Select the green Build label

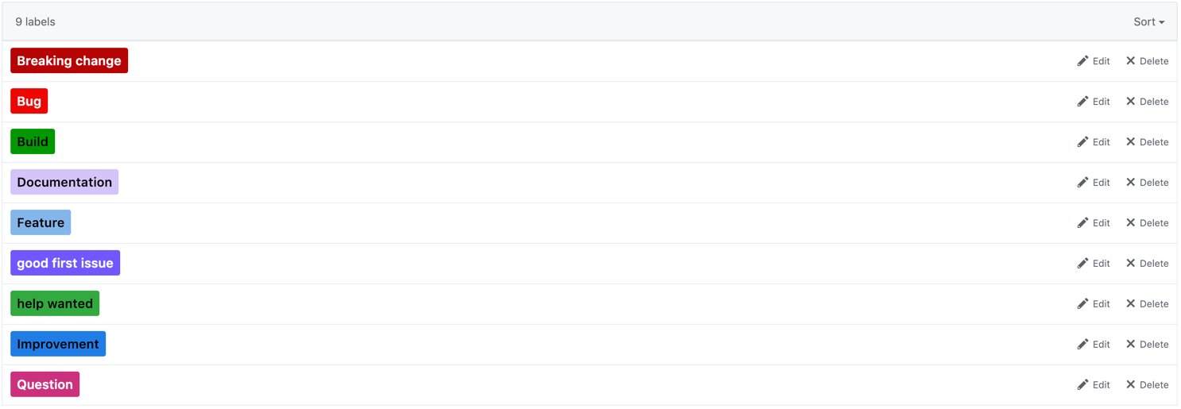(x=33, y=142)
